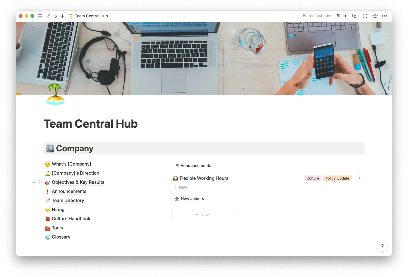The width and height of the screenshot is (408, 277).
Task: Add new card in New Joiners gallery
Action: pos(203,215)
